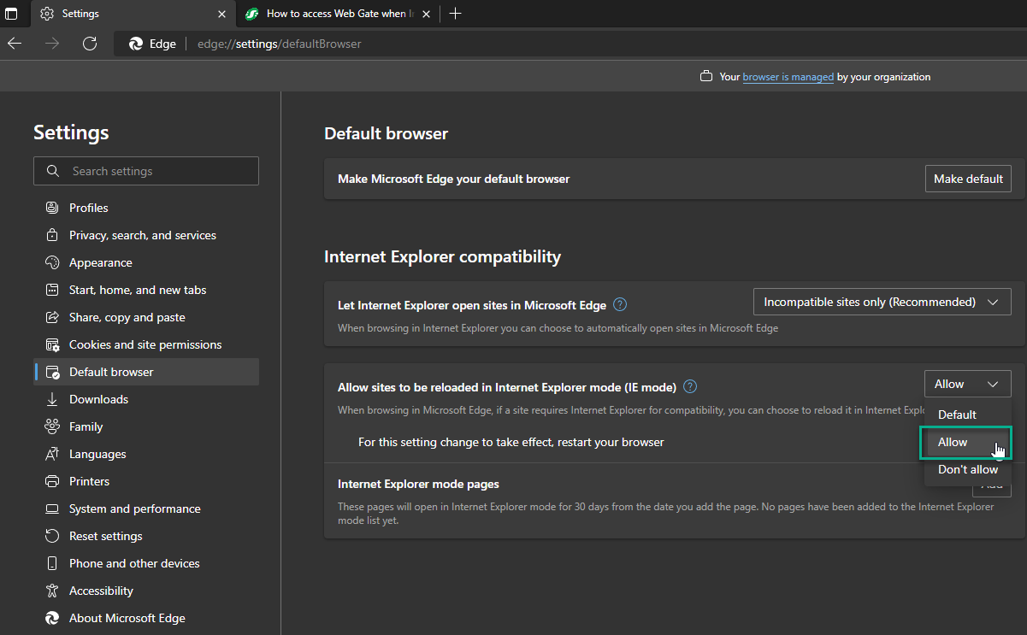The height and width of the screenshot is (635, 1027).
Task: Click the Phone and other devices icon
Action: click(x=52, y=563)
